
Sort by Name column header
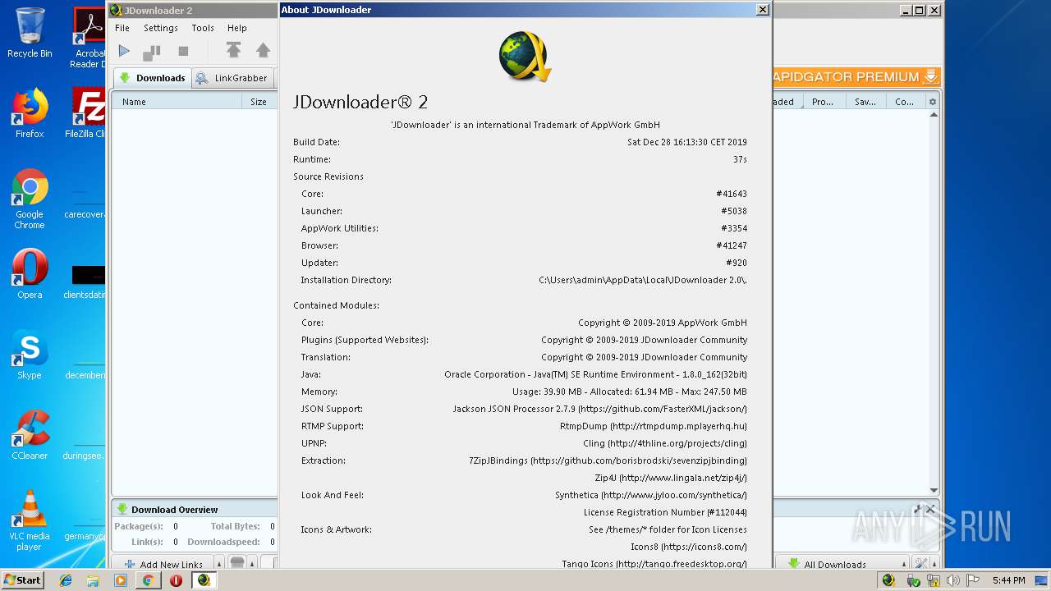click(x=177, y=102)
